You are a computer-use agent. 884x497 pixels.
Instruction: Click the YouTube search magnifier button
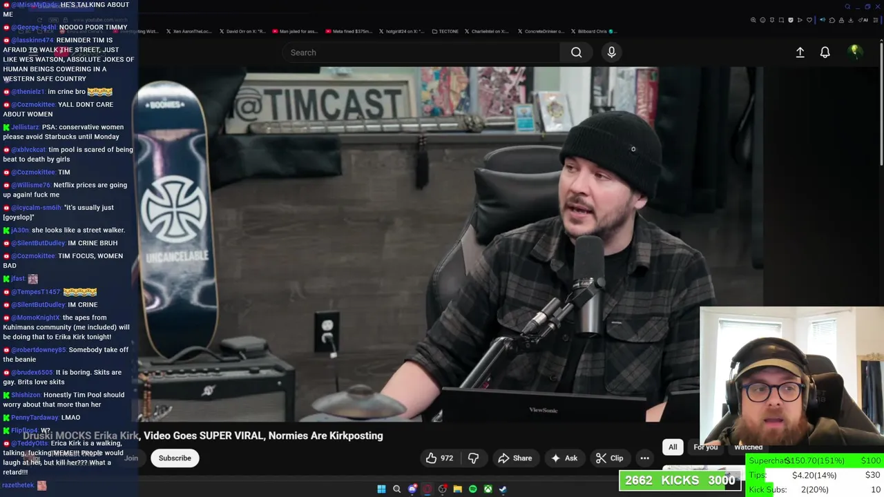point(576,52)
